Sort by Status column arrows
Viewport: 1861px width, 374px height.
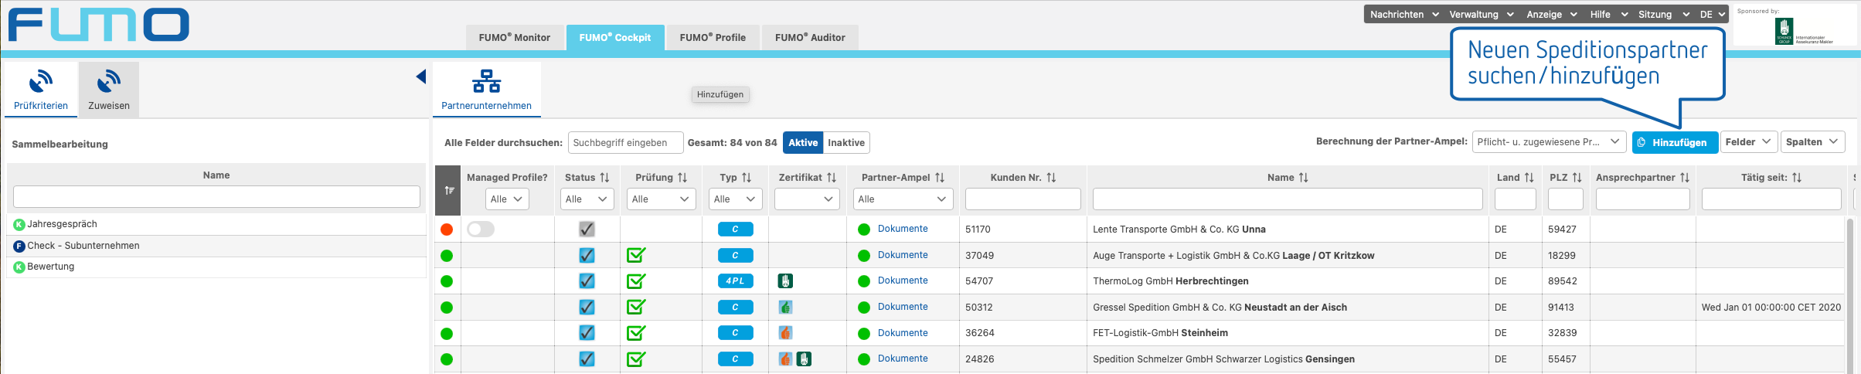click(604, 178)
